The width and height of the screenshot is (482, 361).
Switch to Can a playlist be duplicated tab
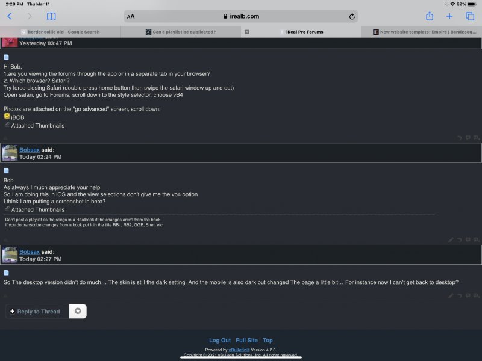(x=181, y=32)
